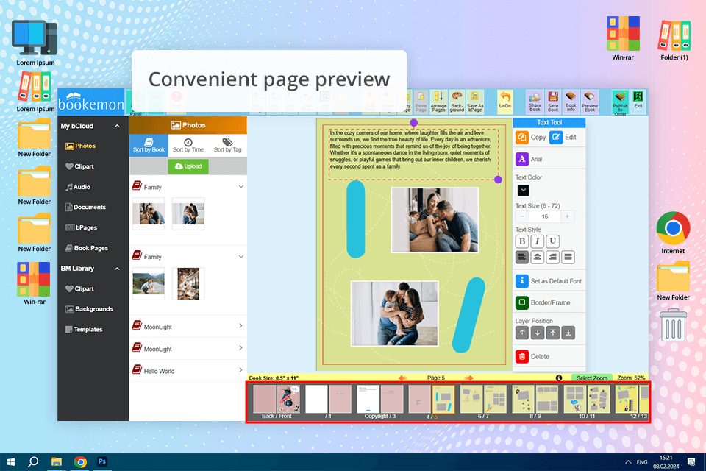The image size is (706, 471).
Task: Click the text size value field
Action: coord(545,217)
